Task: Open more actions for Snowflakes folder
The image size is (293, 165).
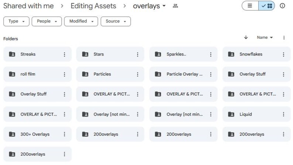Action: [x=283, y=54]
